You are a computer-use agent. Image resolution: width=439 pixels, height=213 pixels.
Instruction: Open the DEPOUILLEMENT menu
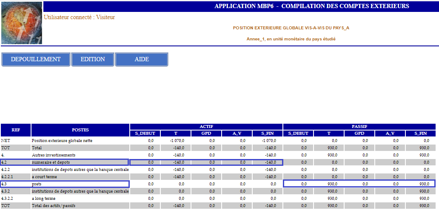click(x=36, y=60)
